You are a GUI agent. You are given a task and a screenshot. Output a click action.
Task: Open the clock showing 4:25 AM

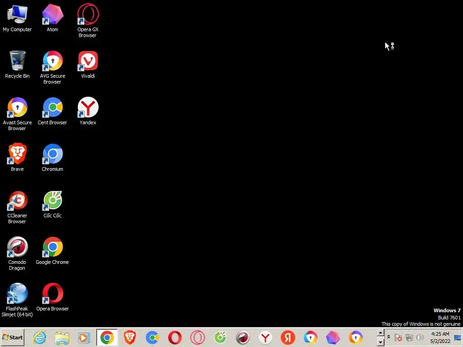click(x=440, y=338)
